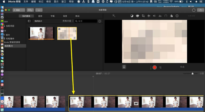Open the 显示 menu
205x112 pixels.
pos(56,2)
